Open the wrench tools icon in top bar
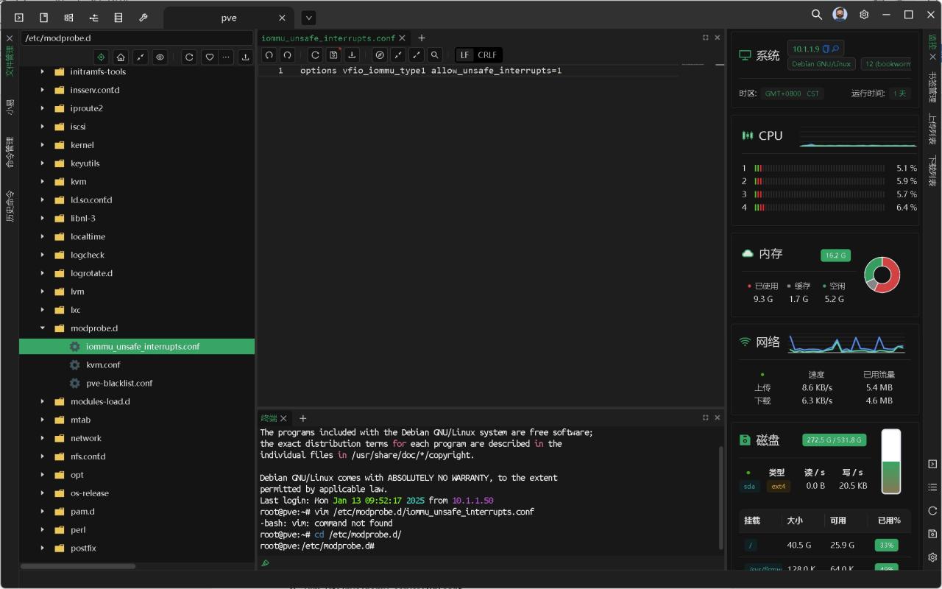Viewport: 942px width, 589px height. point(144,17)
